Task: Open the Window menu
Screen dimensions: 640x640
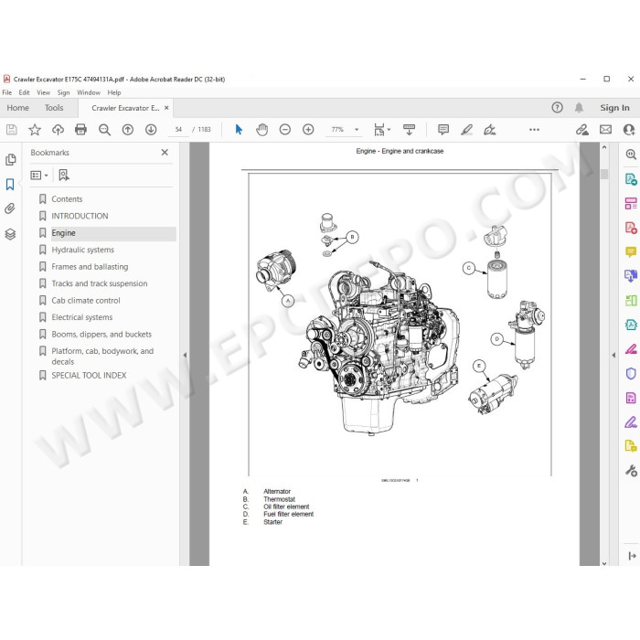Action: (89, 92)
